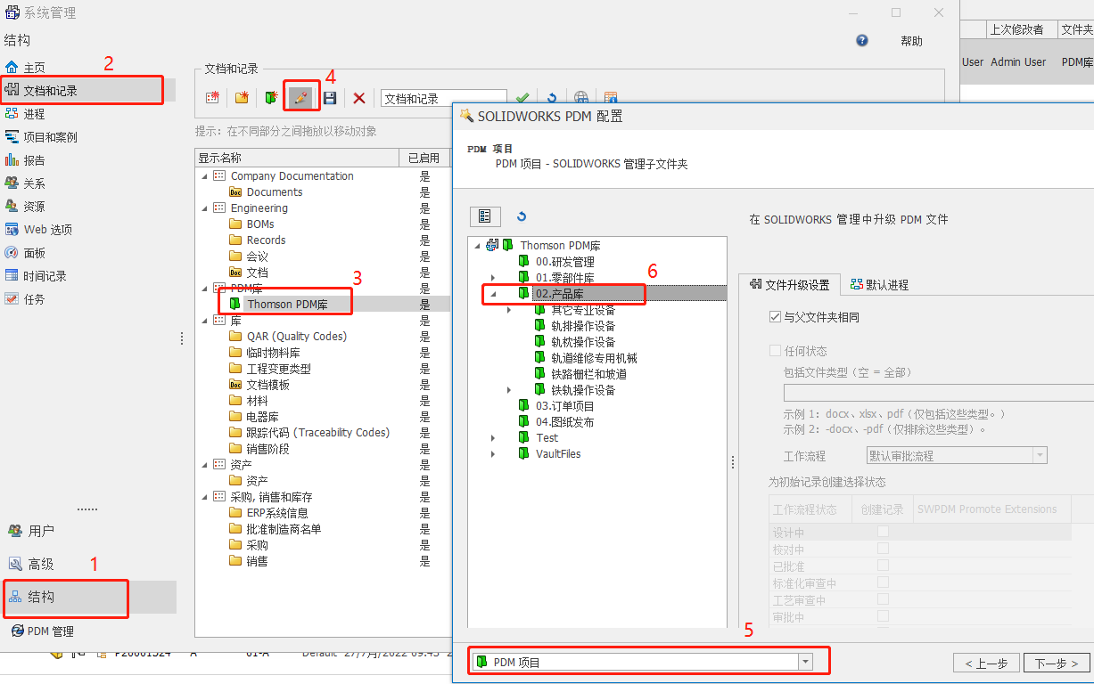The height and width of the screenshot is (684, 1094).
Task: Click the blue refresh arrow above PDM tree
Action: (x=522, y=216)
